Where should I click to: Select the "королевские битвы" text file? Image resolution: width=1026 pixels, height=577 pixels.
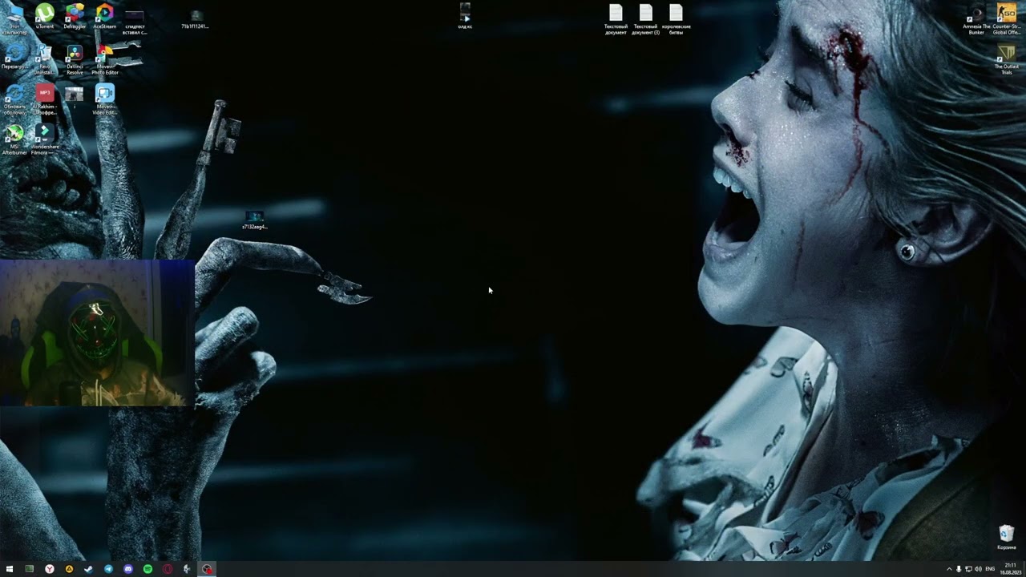click(676, 20)
